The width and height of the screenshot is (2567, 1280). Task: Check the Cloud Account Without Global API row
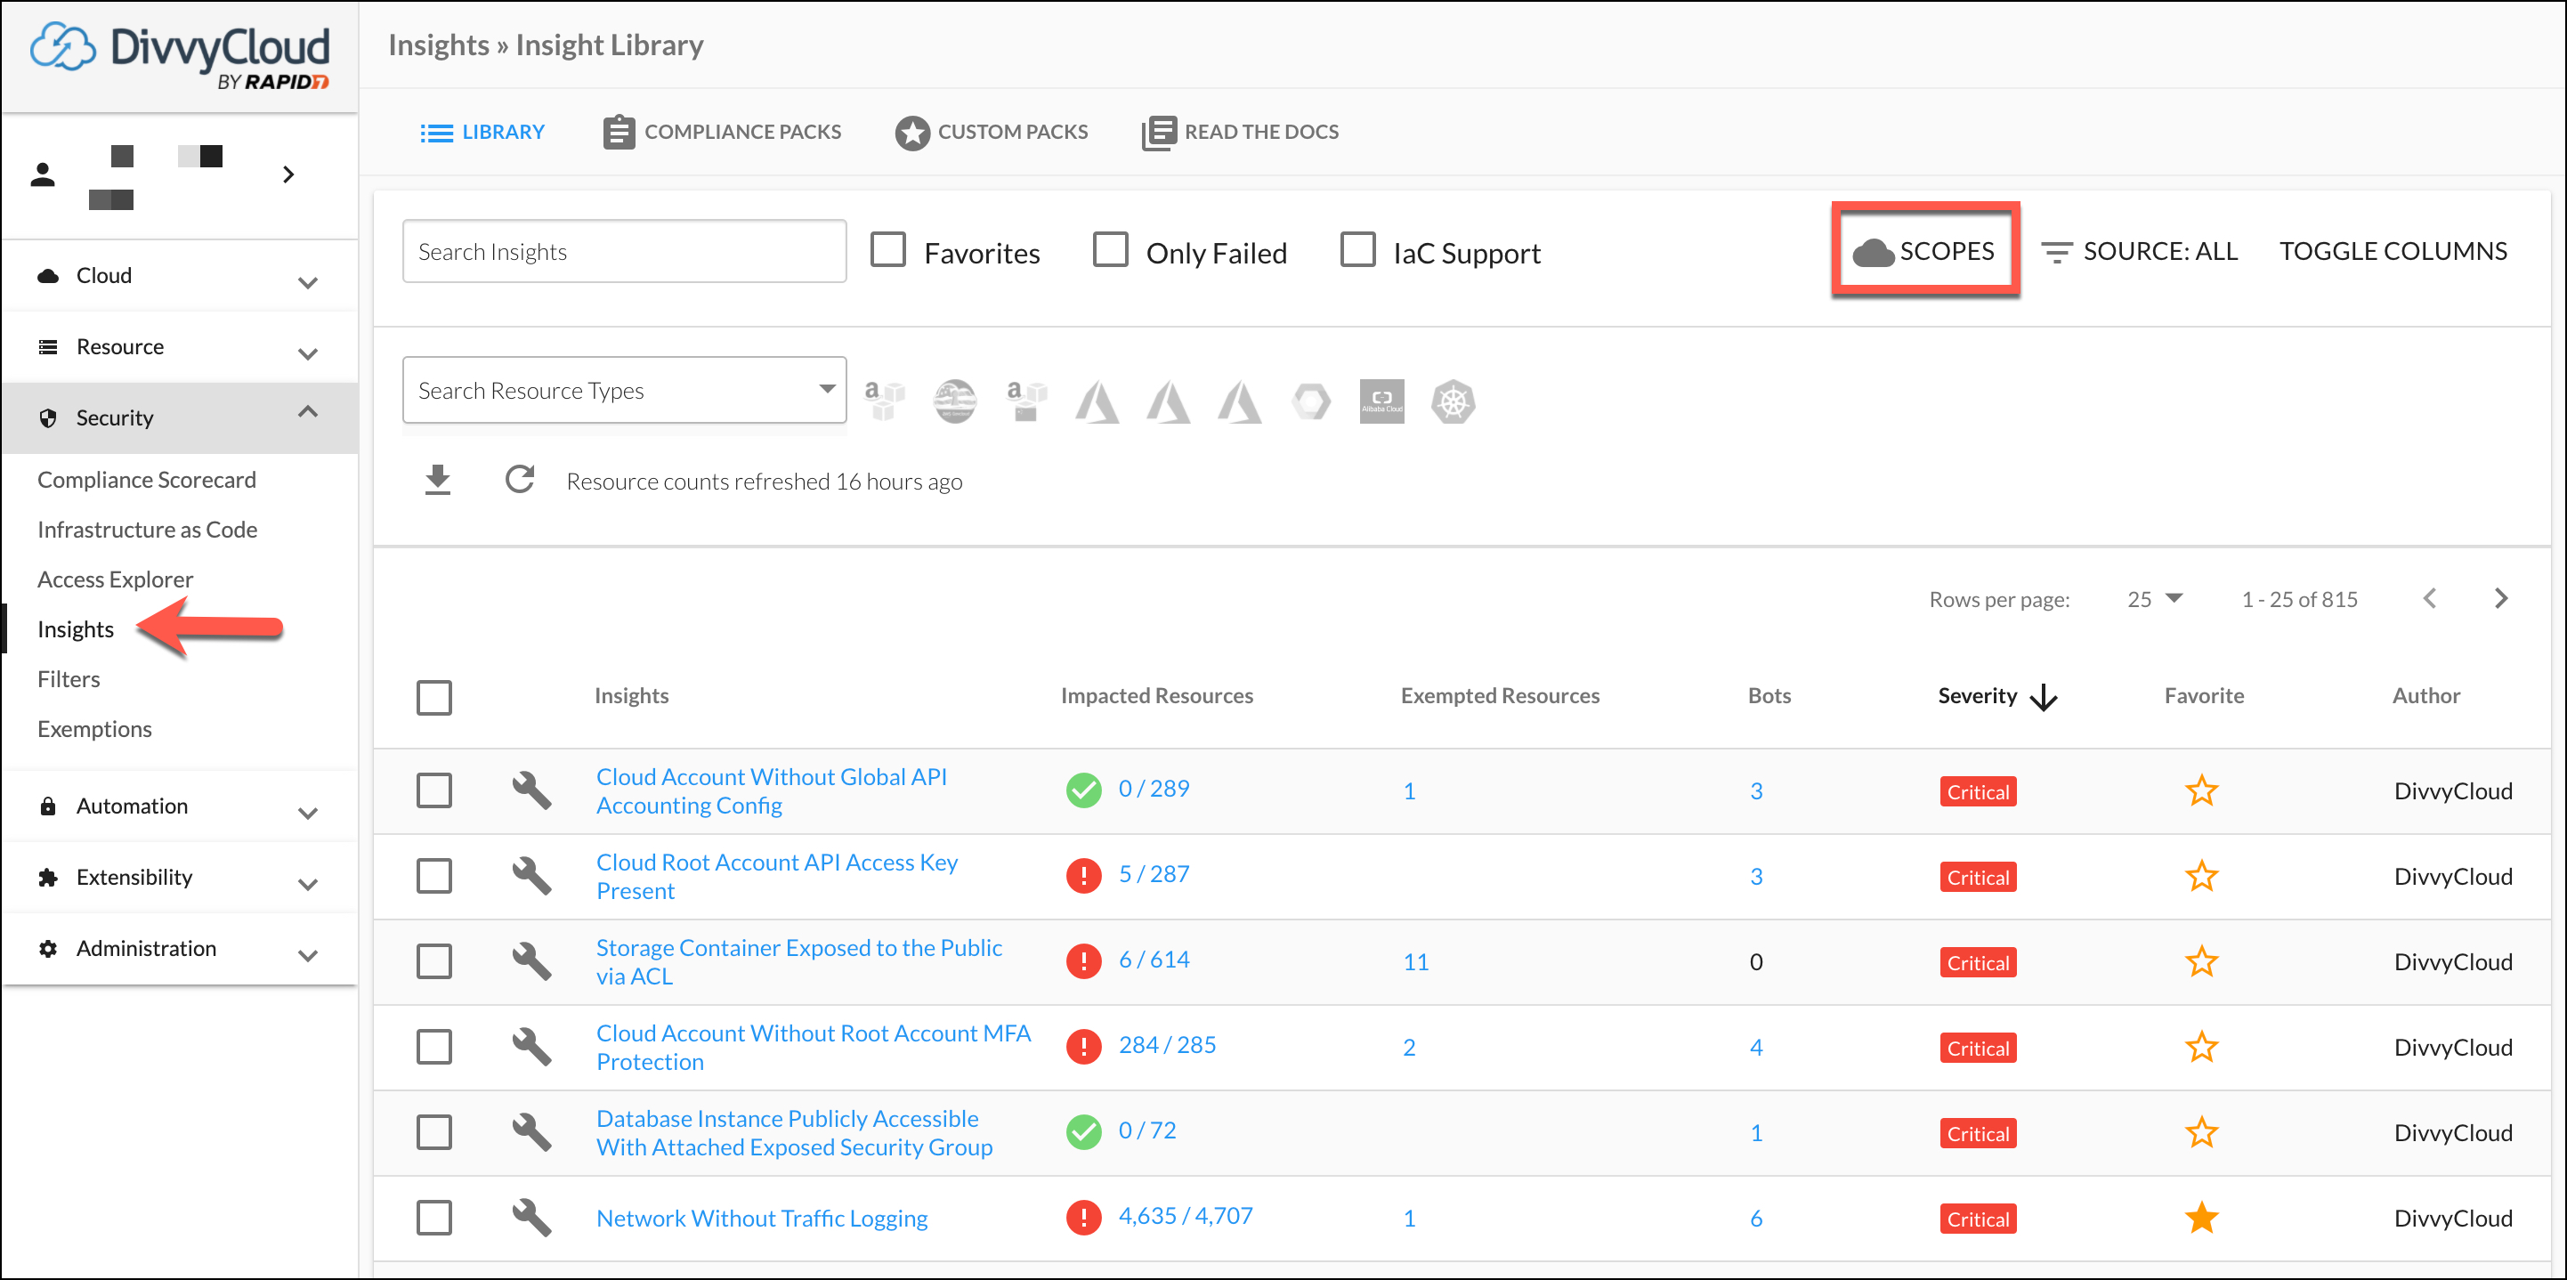point(433,790)
